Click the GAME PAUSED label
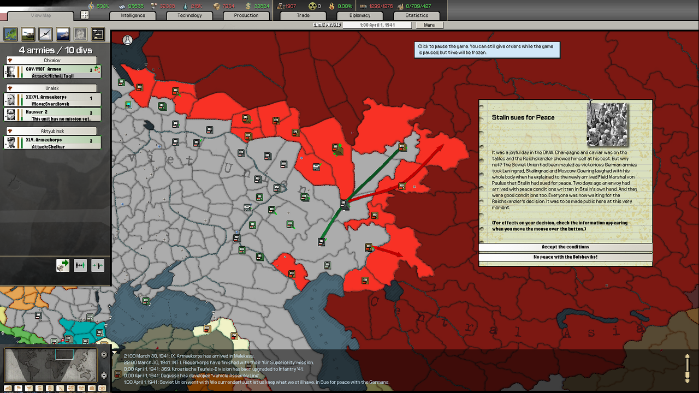Screen dimensions: 699x393 (x=327, y=25)
